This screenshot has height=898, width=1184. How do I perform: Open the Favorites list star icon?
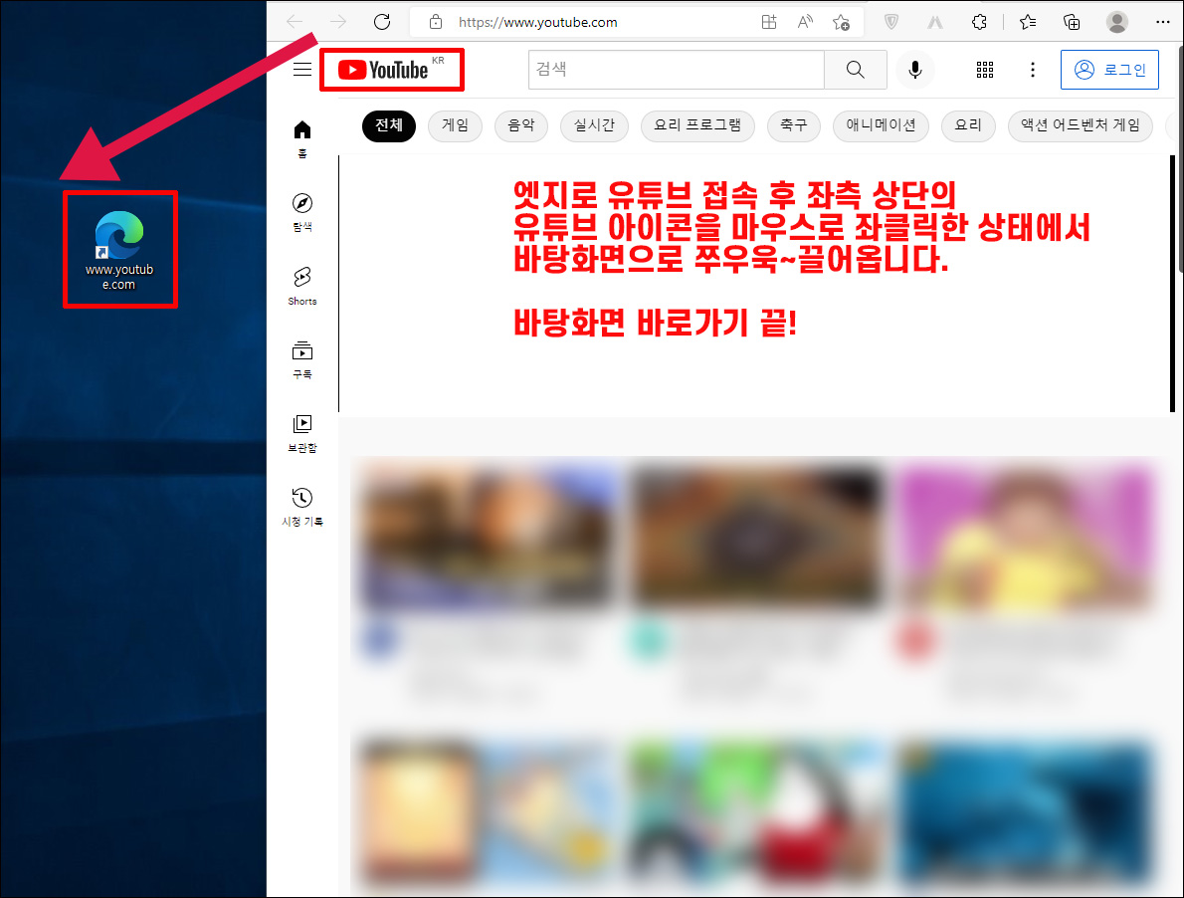(x=1028, y=22)
